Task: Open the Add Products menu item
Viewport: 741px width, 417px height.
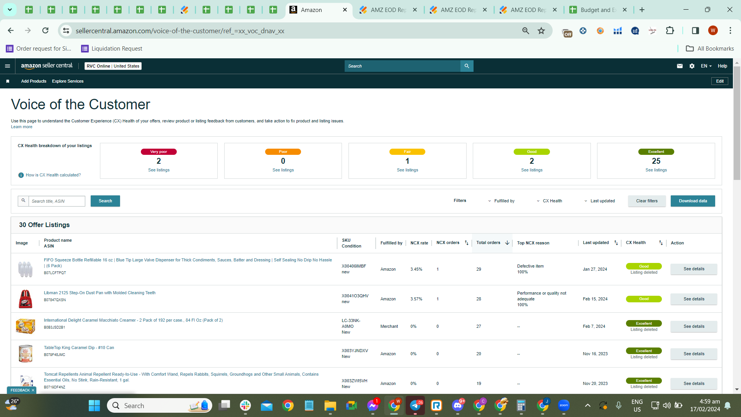Action: tap(34, 81)
